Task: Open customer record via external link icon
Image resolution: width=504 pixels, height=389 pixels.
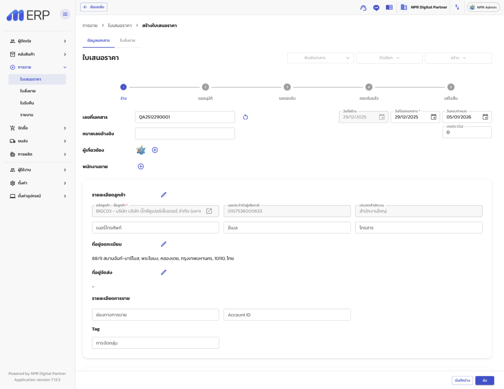Action: 209,211
